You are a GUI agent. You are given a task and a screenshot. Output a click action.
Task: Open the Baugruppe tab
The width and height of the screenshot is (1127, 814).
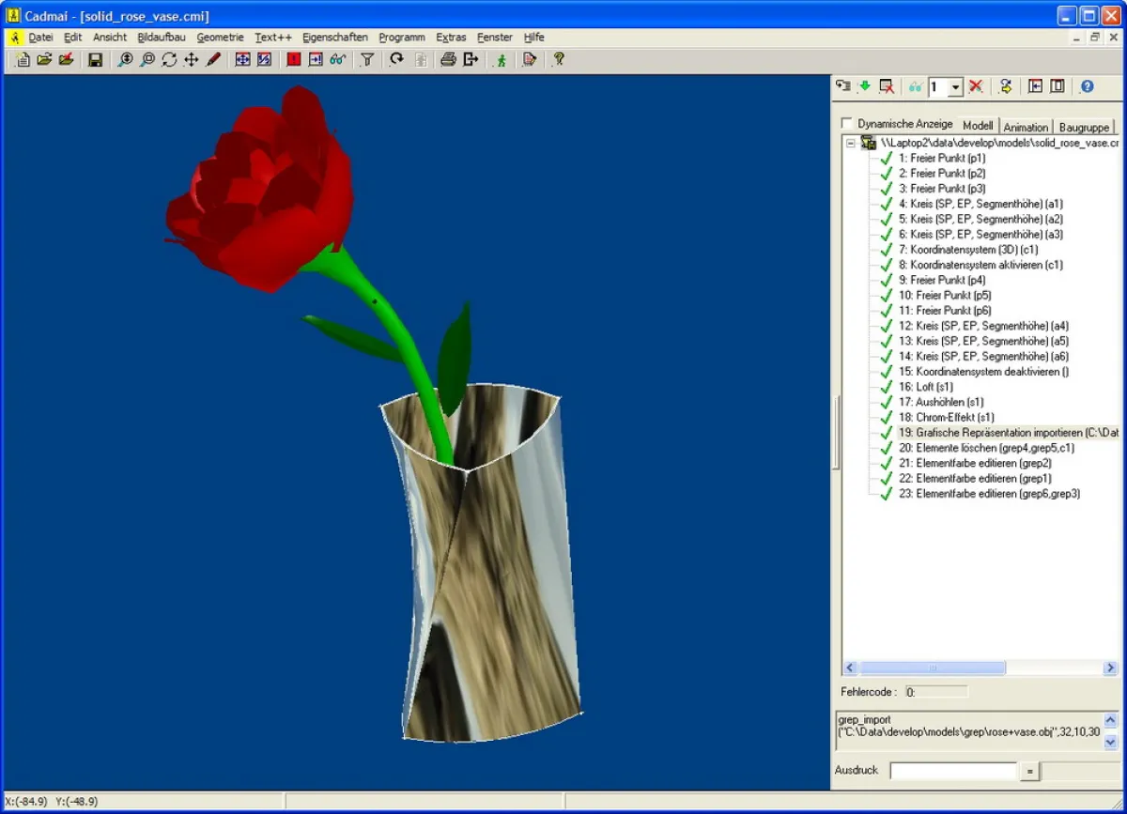[1084, 127]
